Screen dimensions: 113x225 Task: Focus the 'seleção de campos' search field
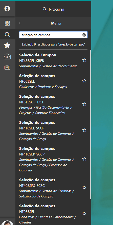[51, 35]
